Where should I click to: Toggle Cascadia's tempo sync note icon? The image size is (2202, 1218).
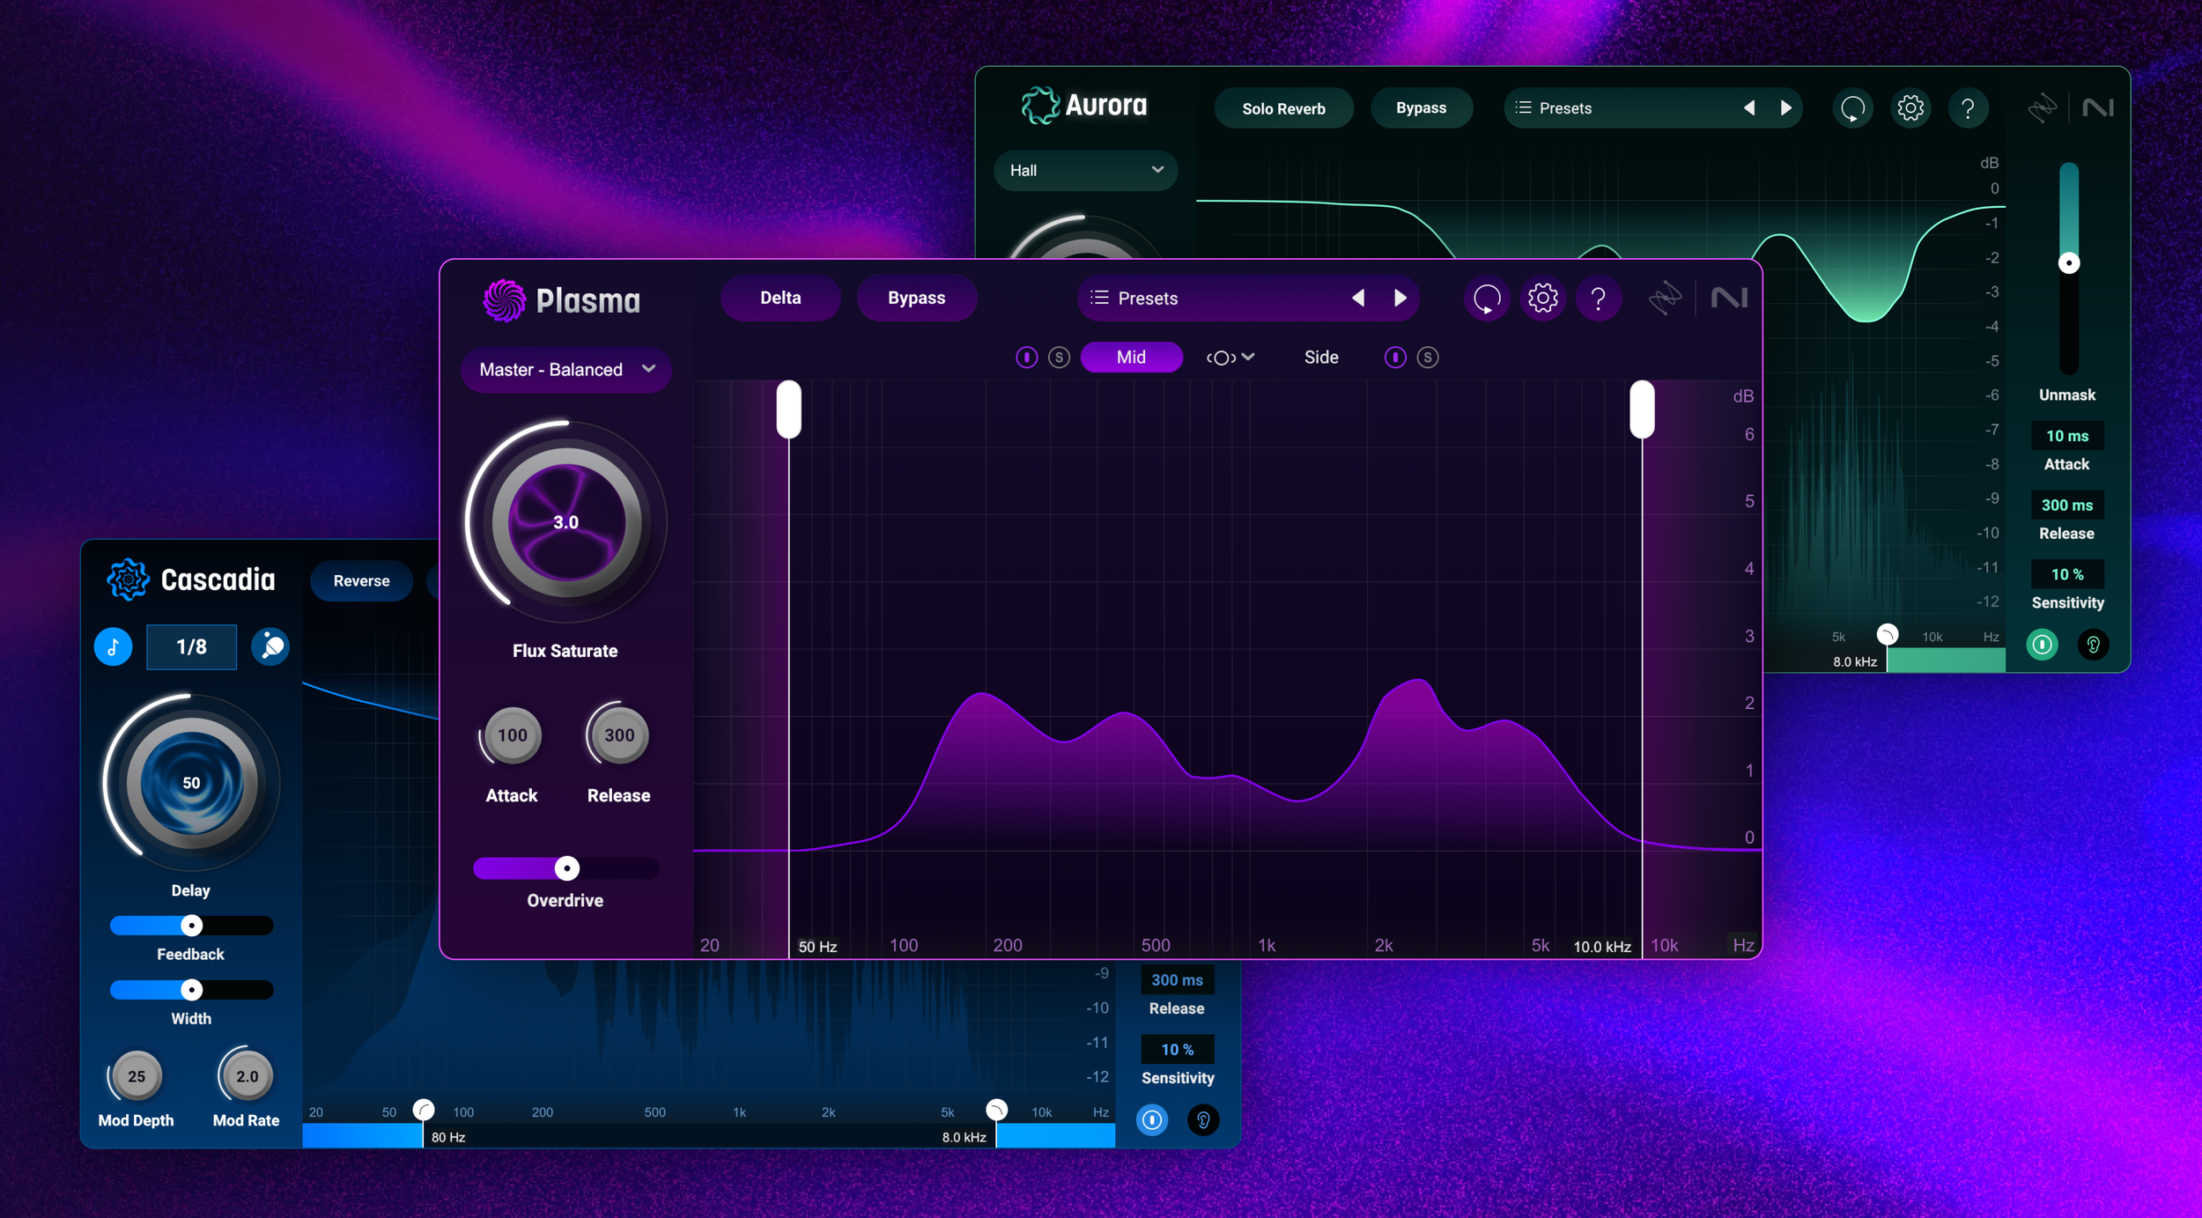tap(114, 647)
